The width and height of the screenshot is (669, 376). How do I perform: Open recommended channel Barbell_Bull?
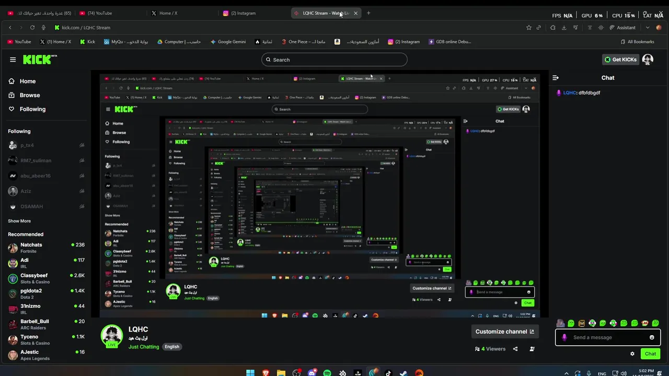[46, 324]
